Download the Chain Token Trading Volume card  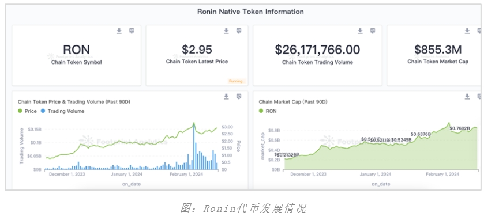tap(360, 31)
